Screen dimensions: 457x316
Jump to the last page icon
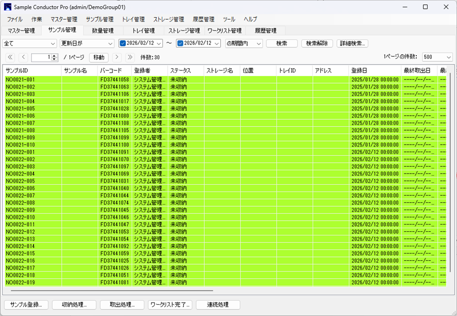pos(130,57)
